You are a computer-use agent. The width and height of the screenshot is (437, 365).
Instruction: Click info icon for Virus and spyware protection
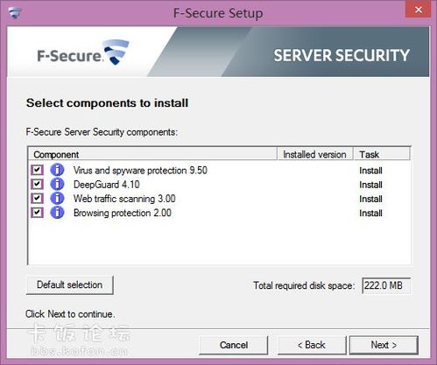[57, 170]
